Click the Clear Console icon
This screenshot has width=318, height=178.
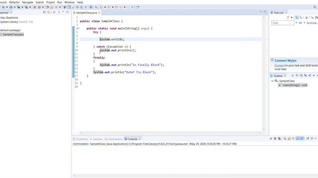coord(285,138)
